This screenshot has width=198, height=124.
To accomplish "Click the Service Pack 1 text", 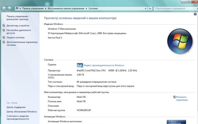I will coord(55,38).
